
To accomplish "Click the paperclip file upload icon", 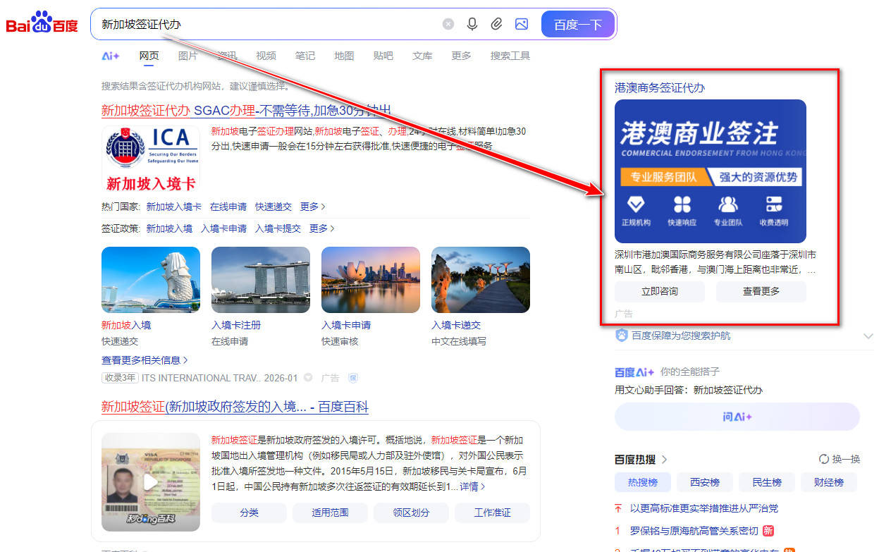I will click(x=496, y=24).
